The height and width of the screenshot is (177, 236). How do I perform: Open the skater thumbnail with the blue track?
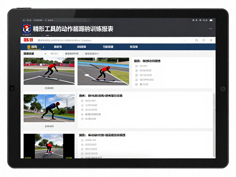tap(103, 71)
